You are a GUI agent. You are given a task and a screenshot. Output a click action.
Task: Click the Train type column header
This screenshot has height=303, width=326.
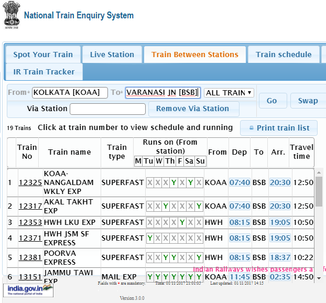point(117,152)
